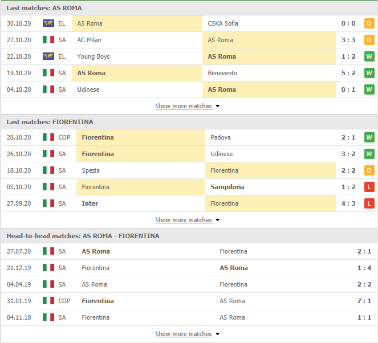
Task: Click the Europa League flag for Young Boys match
Action: point(48,56)
